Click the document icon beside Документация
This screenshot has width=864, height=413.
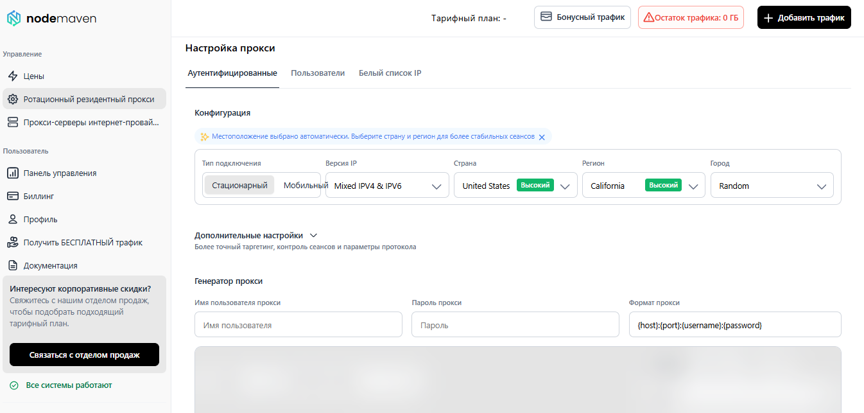click(12, 265)
